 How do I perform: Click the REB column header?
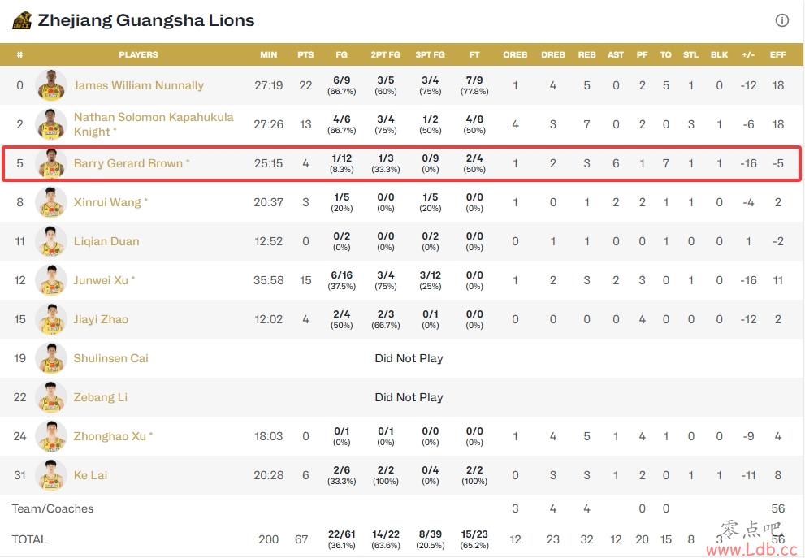(x=586, y=54)
